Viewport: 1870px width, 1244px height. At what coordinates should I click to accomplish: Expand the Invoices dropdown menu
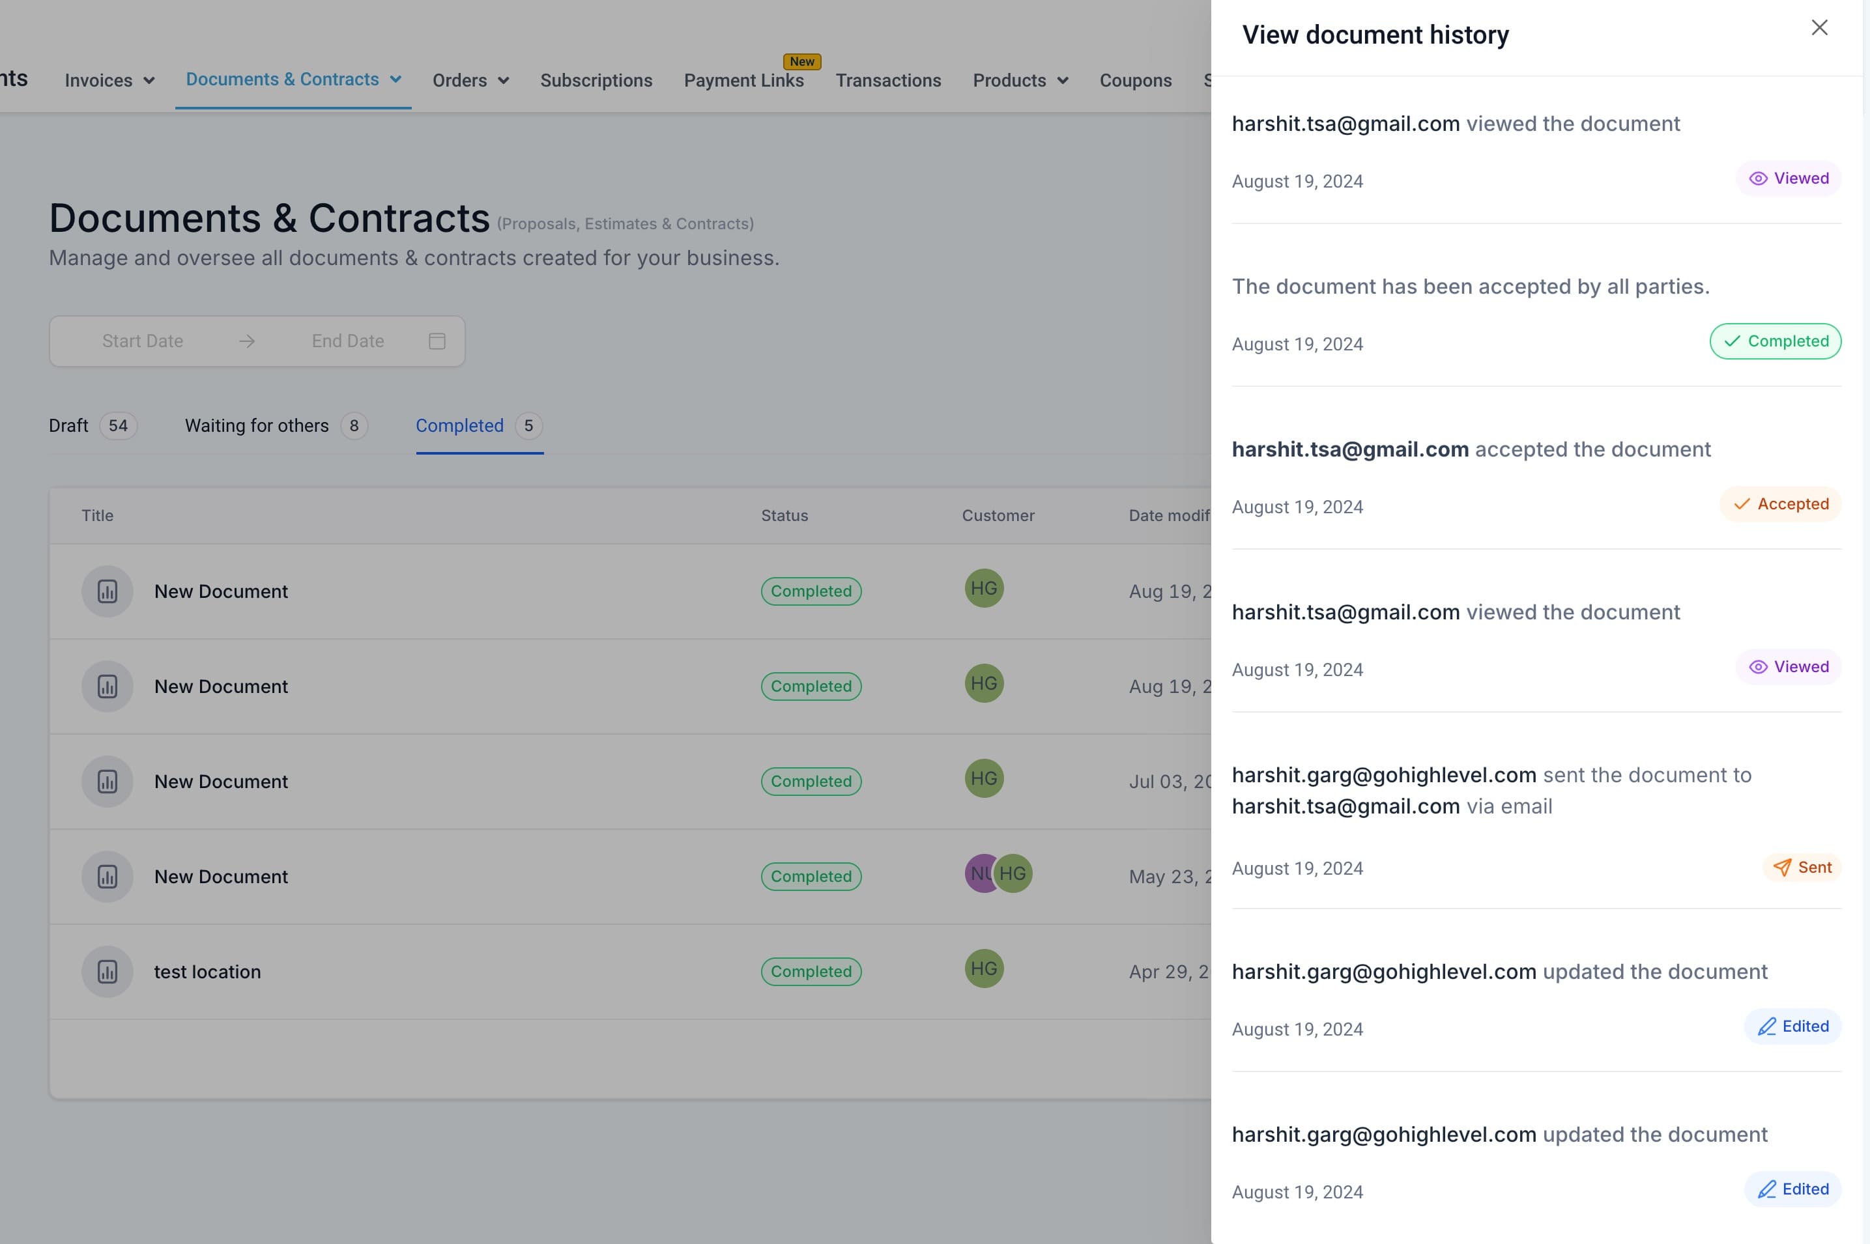109,80
